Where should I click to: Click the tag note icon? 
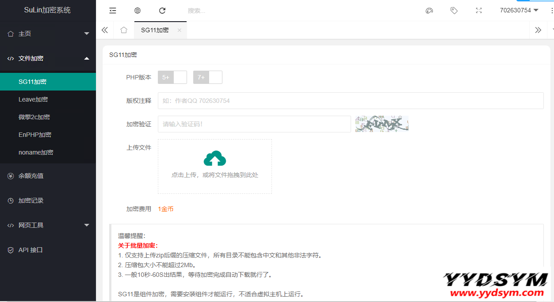coord(454,11)
